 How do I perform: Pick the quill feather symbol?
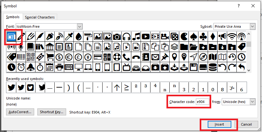(40, 36)
